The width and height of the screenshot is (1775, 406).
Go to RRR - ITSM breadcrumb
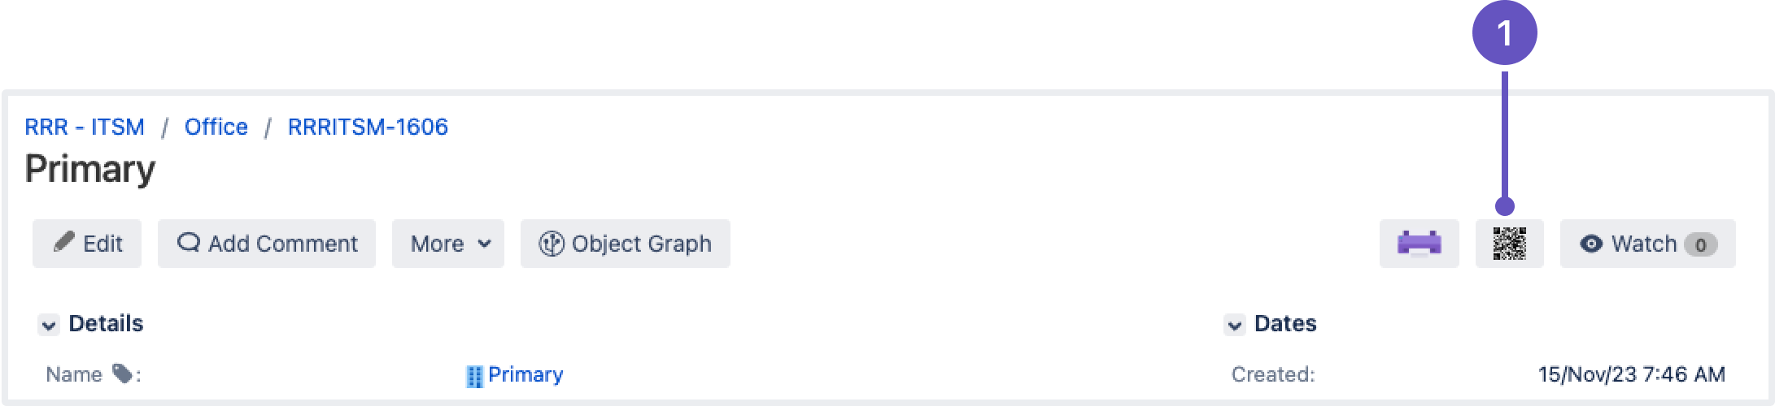click(x=85, y=127)
